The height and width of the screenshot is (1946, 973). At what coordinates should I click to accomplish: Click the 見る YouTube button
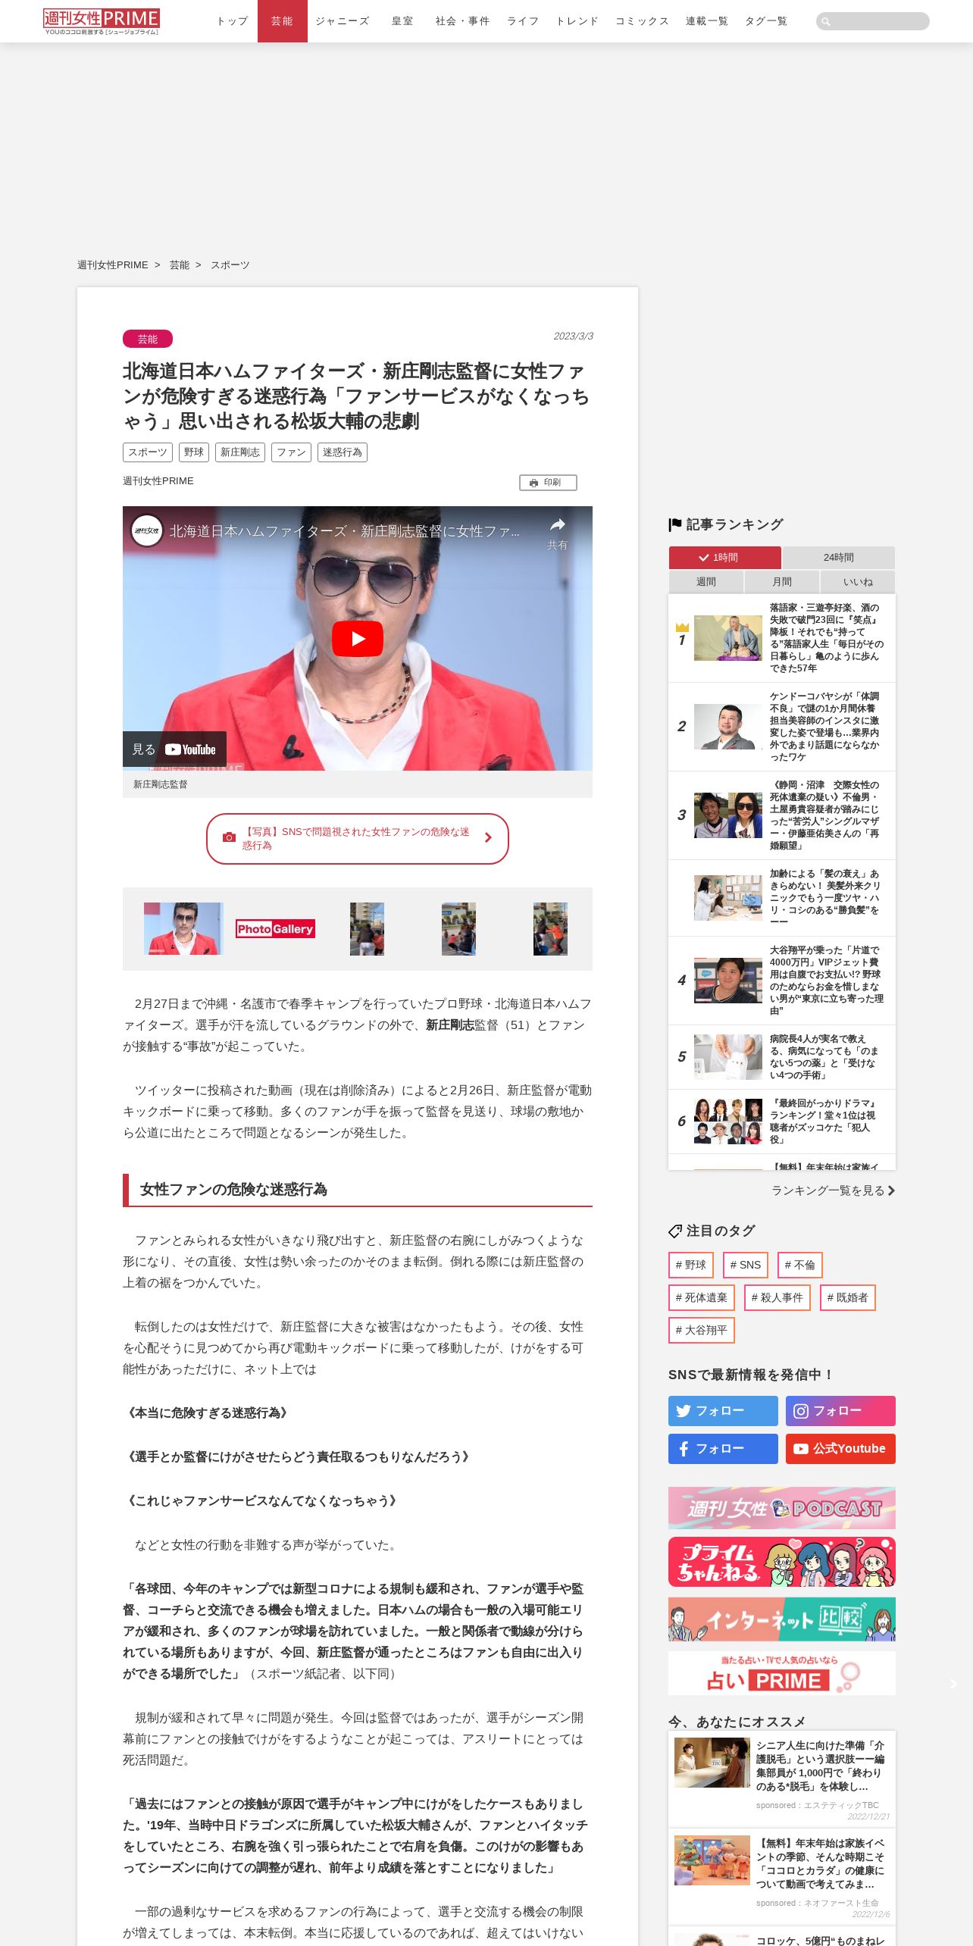174,749
